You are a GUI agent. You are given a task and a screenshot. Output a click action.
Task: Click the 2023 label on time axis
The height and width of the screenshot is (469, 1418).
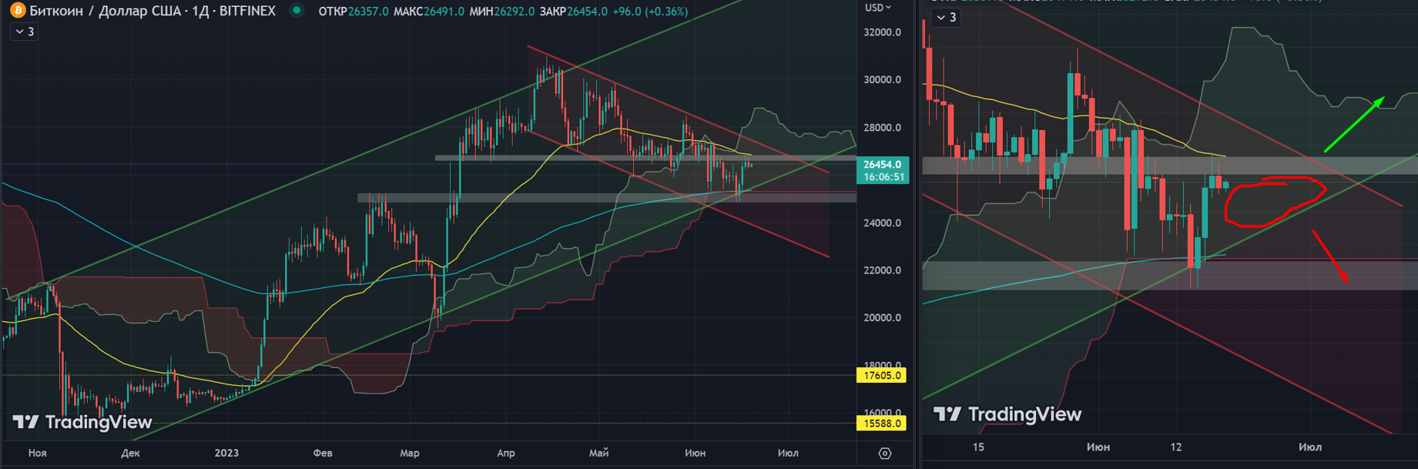(x=226, y=453)
